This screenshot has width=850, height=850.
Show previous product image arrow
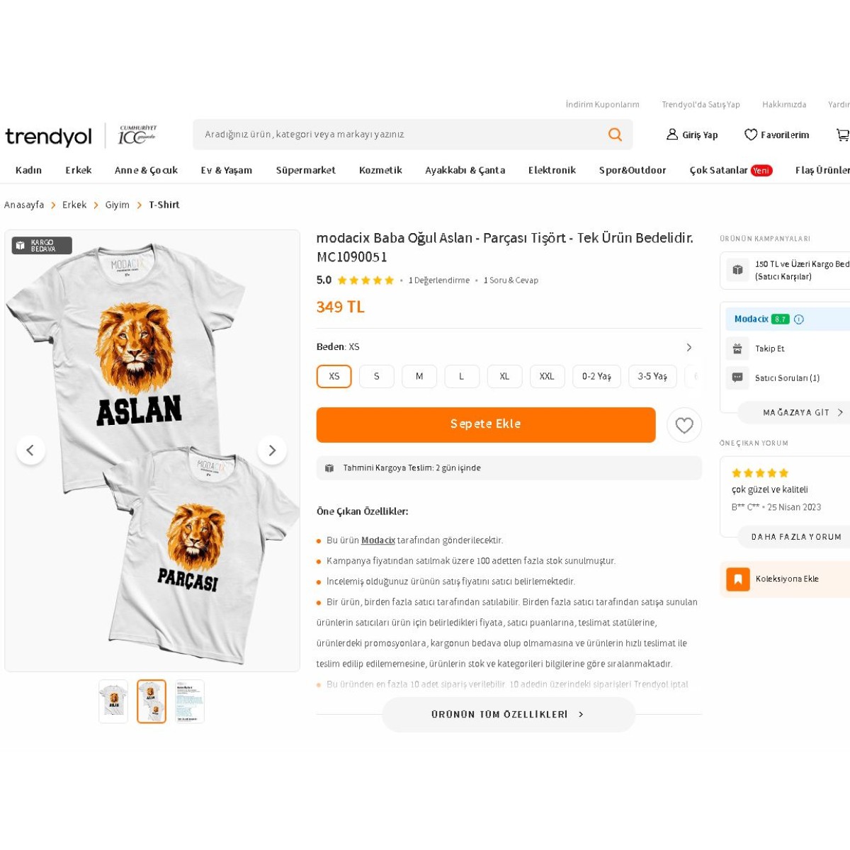[30, 450]
